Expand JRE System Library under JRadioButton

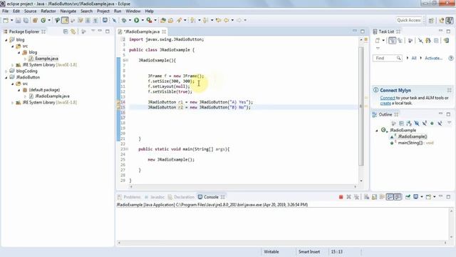point(12,103)
